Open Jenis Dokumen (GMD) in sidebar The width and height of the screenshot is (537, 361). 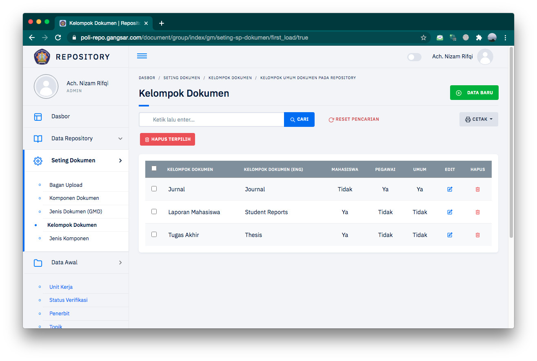pyautogui.click(x=75, y=212)
